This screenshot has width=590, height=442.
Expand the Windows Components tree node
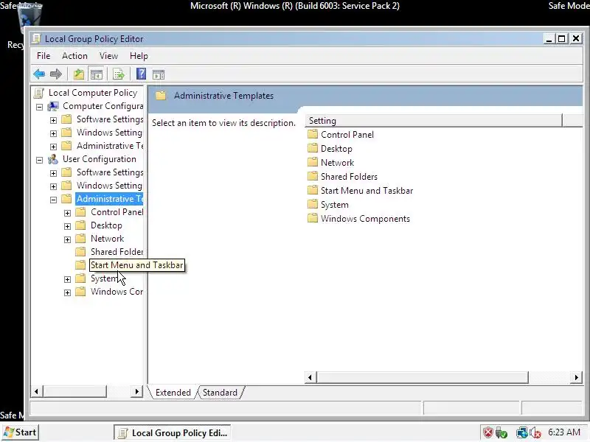[x=67, y=292]
